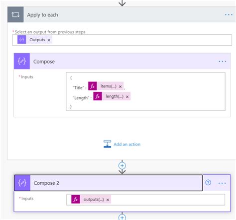Remove the outputs(...) expression token

(x=108, y=200)
